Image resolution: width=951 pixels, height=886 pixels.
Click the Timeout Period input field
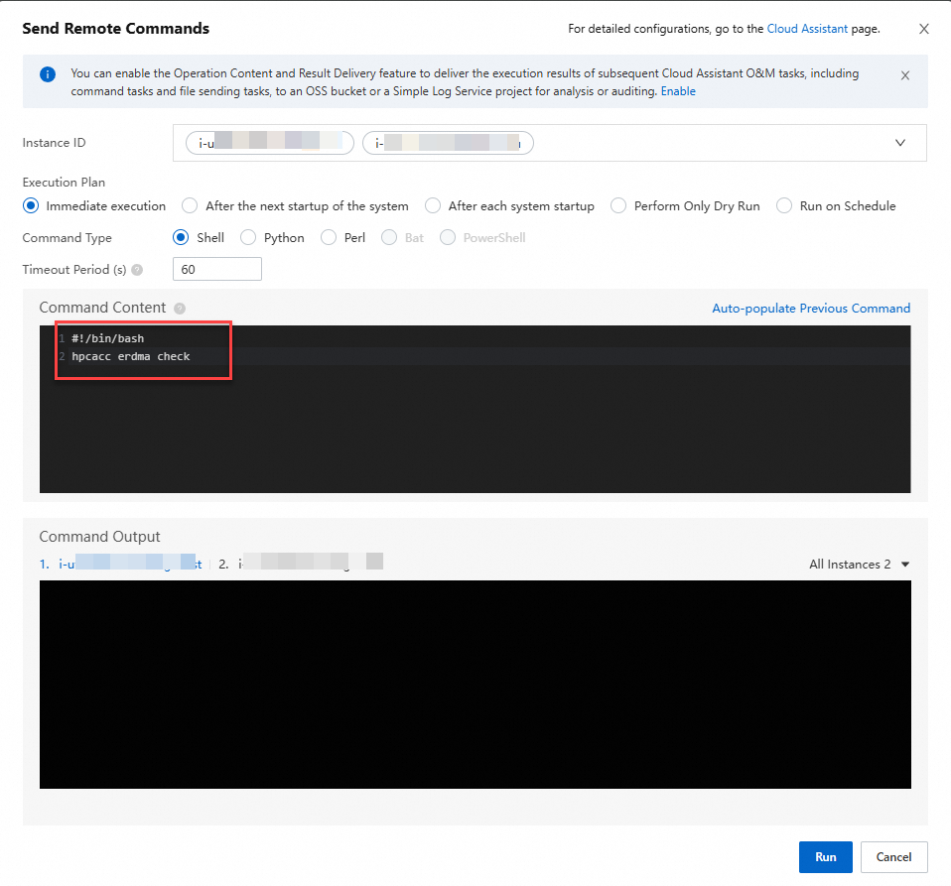(217, 269)
